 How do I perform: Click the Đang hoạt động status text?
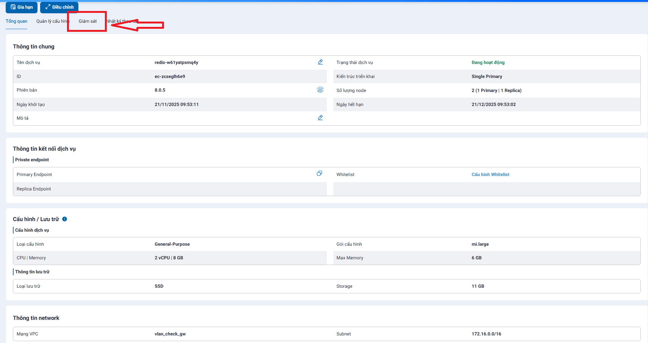488,62
